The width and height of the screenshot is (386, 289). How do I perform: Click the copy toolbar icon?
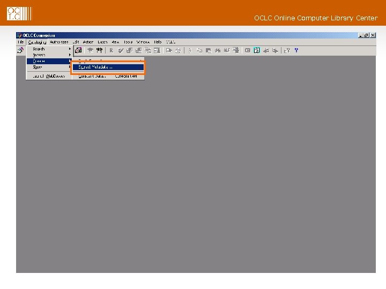coord(199,50)
